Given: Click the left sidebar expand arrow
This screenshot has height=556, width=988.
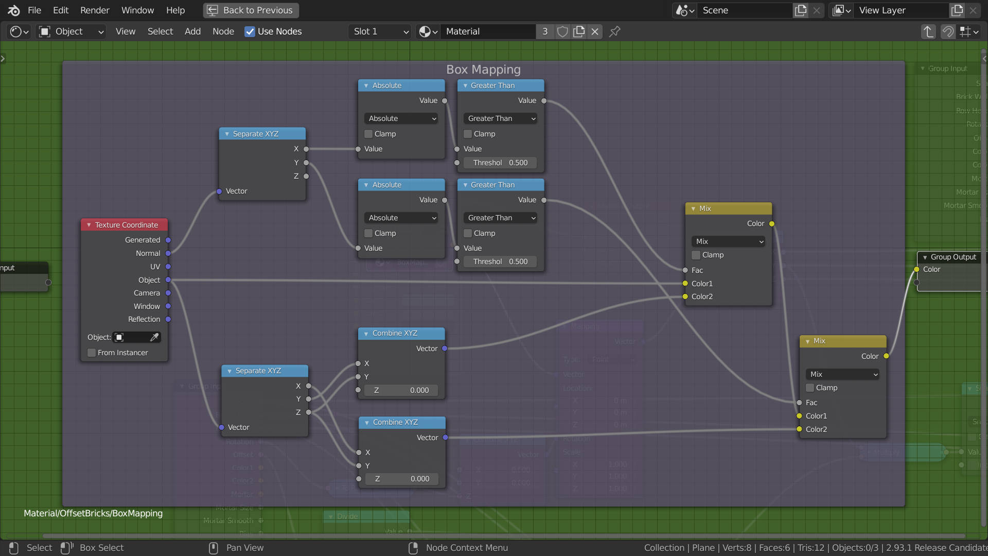Looking at the screenshot, I should 3,58.
